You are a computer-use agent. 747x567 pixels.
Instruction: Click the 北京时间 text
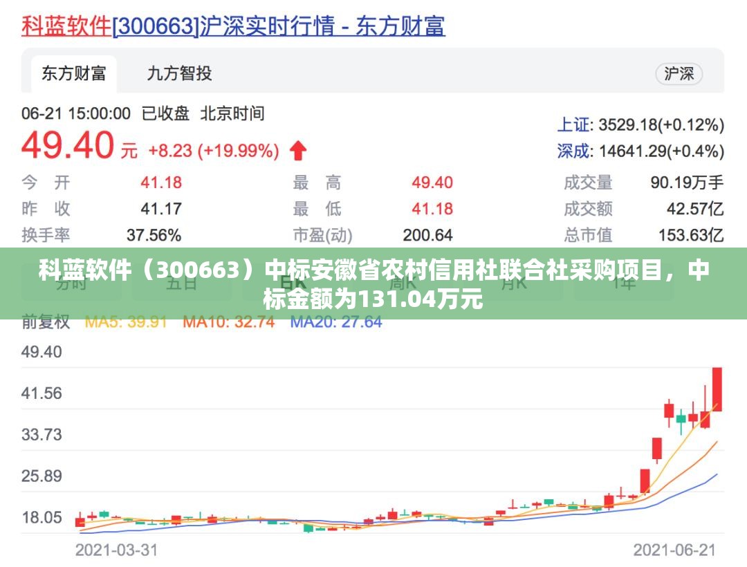pyautogui.click(x=232, y=113)
